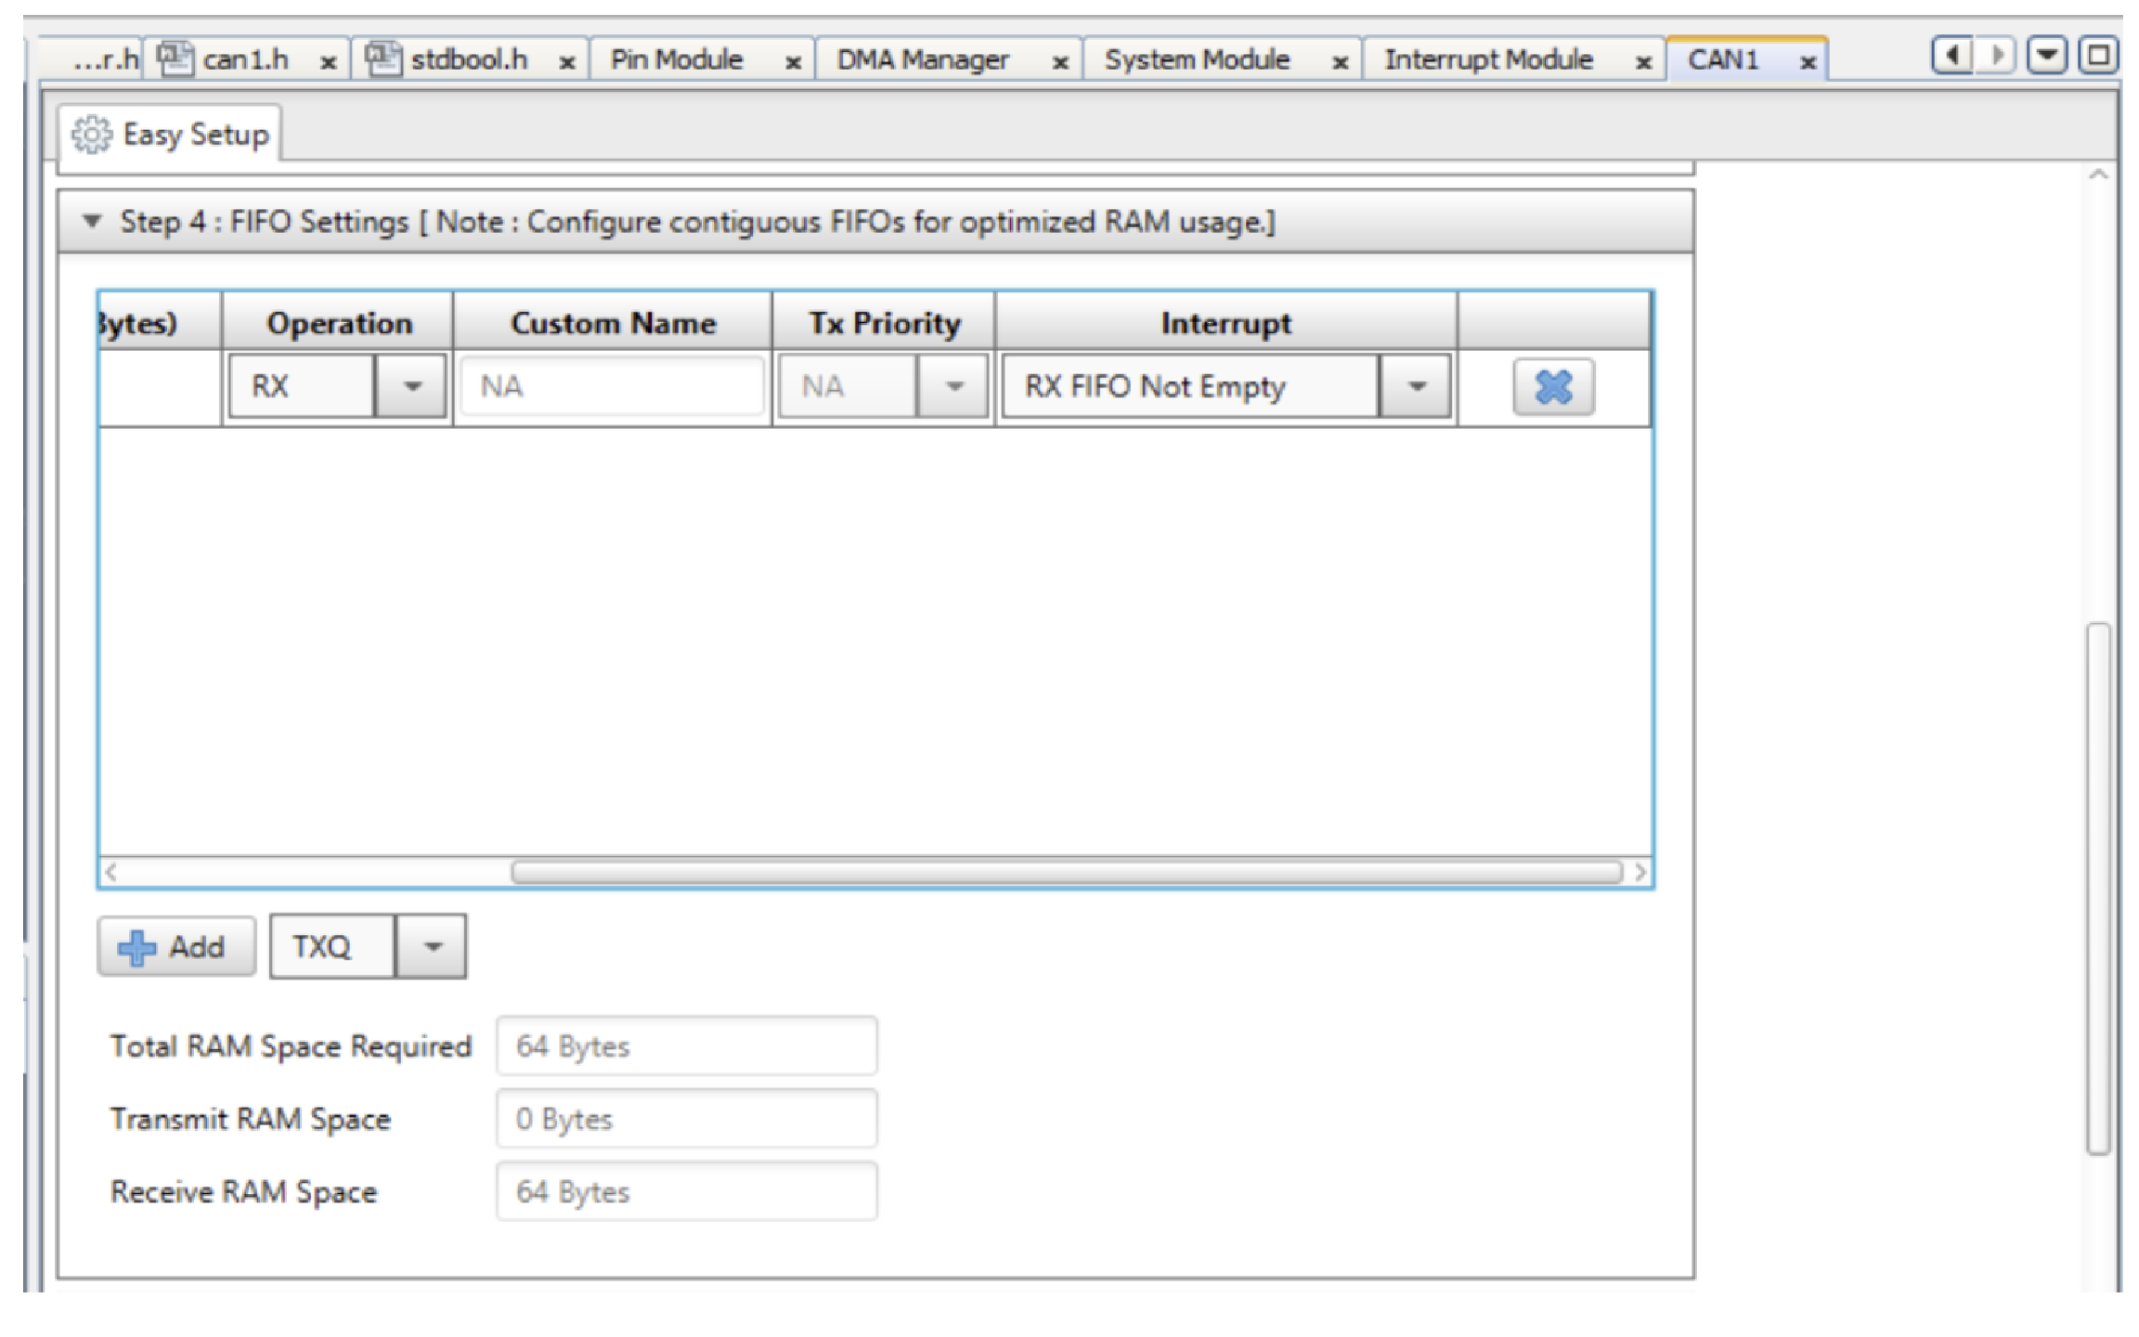Open the Tx Priority dropdown
The image size is (2139, 1337).
953,387
